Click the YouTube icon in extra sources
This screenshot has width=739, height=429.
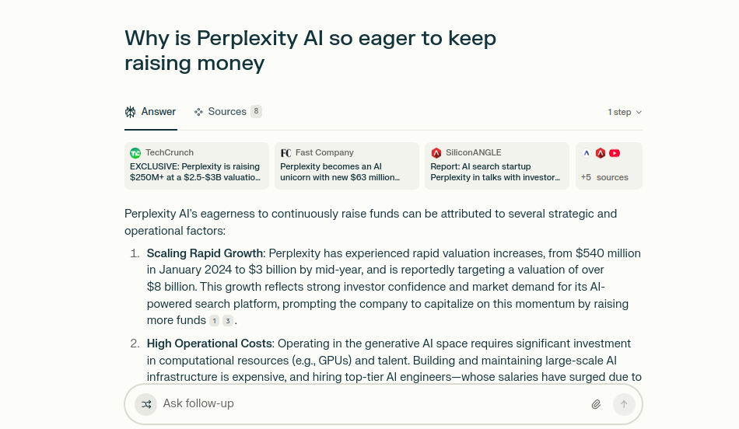(x=614, y=153)
